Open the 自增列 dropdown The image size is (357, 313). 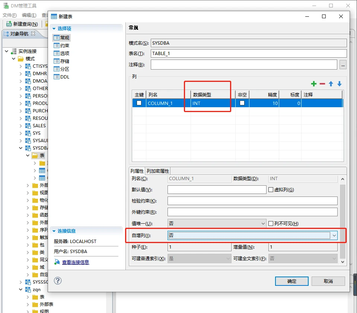click(x=334, y=235)
